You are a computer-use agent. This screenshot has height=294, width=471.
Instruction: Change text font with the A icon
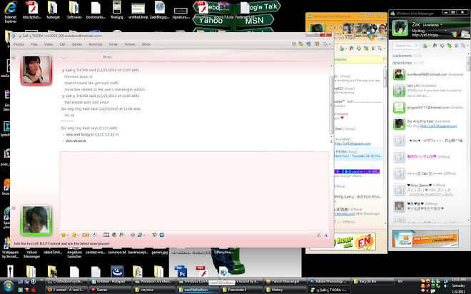click(325, 235)
